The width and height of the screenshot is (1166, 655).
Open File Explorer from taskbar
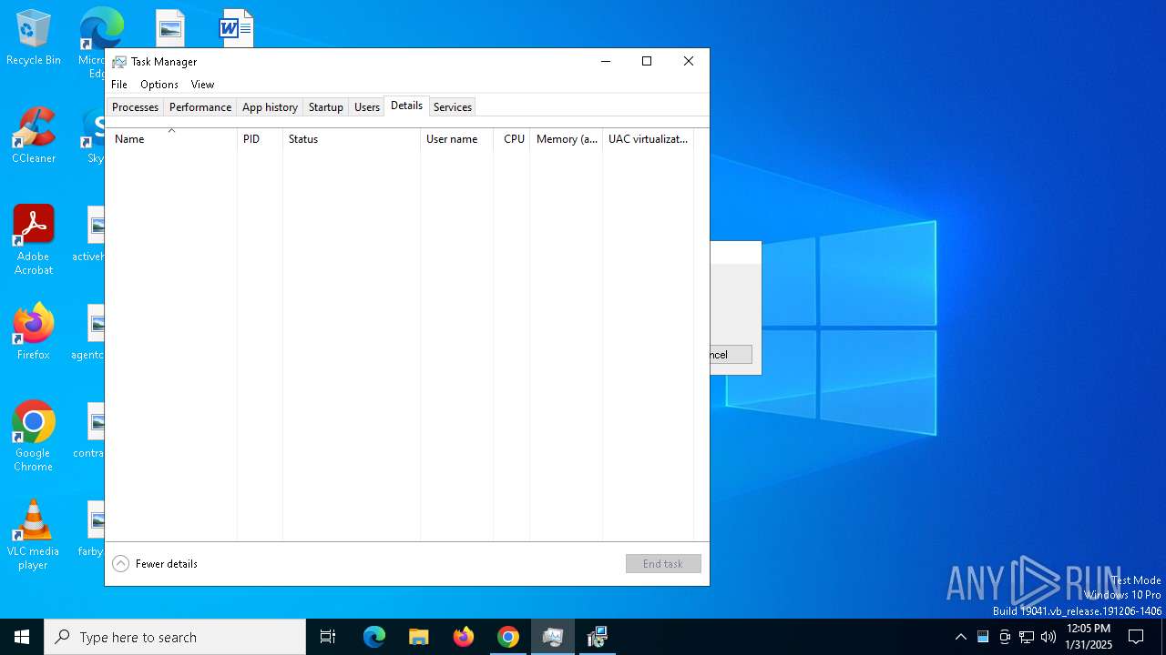click(419, 637)
